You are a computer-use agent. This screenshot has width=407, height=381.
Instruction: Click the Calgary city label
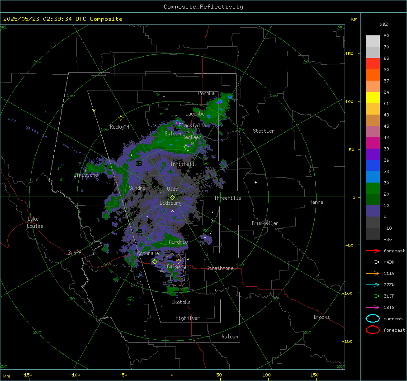[176, 266]
